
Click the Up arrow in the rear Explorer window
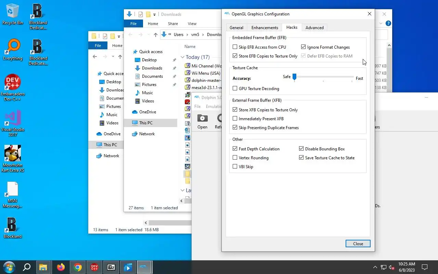pyautogui.click(x=120, y=57)
